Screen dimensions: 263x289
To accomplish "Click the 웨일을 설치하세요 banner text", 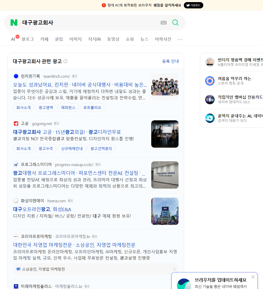I will [x=167, y=5].
